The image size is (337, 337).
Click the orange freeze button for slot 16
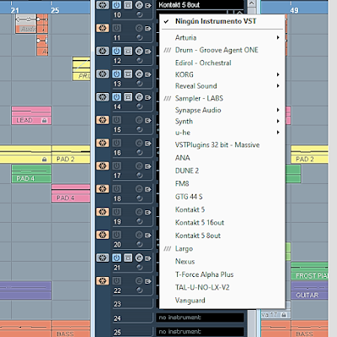pos(103,143)
